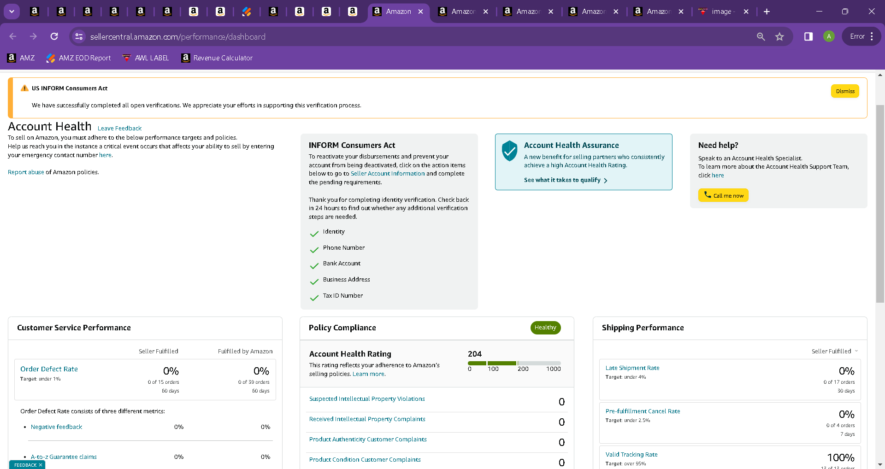Click 'here' link under Need help

tap(717, 176)
